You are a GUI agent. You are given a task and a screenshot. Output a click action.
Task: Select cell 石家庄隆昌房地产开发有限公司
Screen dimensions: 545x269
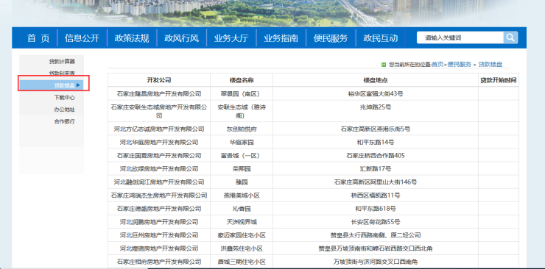(159, 93)
